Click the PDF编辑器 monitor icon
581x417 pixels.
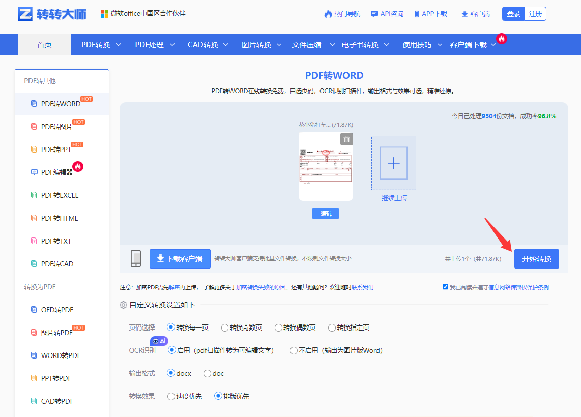point(34,172)
